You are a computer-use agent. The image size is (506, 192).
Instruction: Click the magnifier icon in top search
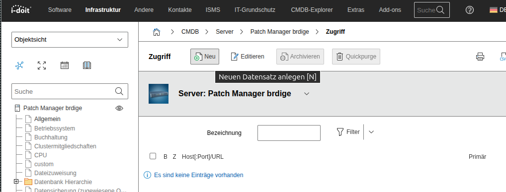pos(440,10)
